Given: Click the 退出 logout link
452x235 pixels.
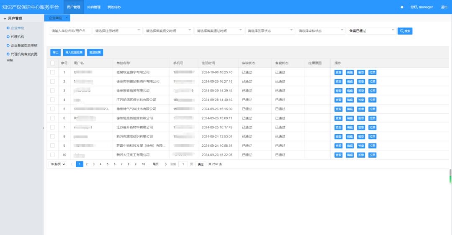Looking at the screenshot, I should point(444,7).
